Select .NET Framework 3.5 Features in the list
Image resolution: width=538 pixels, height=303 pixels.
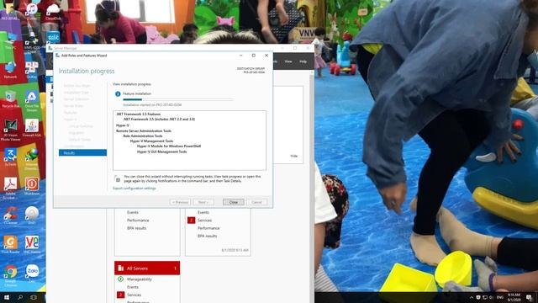coord(138,114)
